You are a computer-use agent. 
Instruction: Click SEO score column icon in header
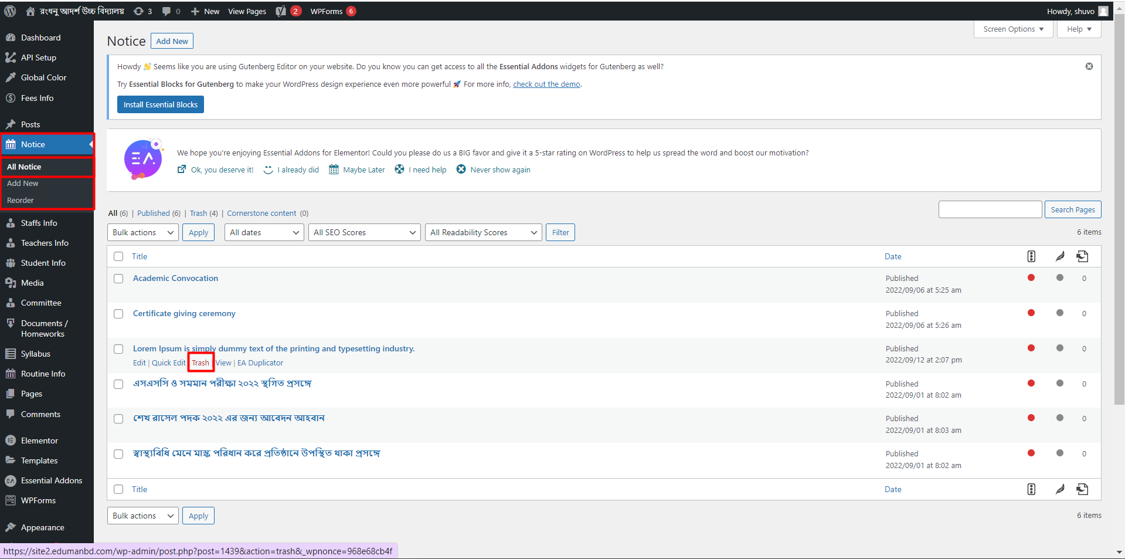tap(1031, 256)
